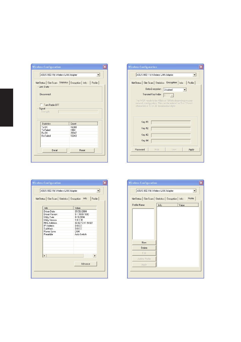
Task: Select the Tx Failed row
Action: coord(69,130)
